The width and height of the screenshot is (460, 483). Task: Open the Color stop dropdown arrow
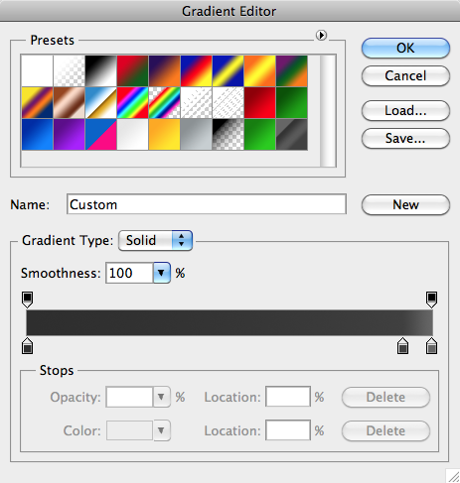[162, 430]
